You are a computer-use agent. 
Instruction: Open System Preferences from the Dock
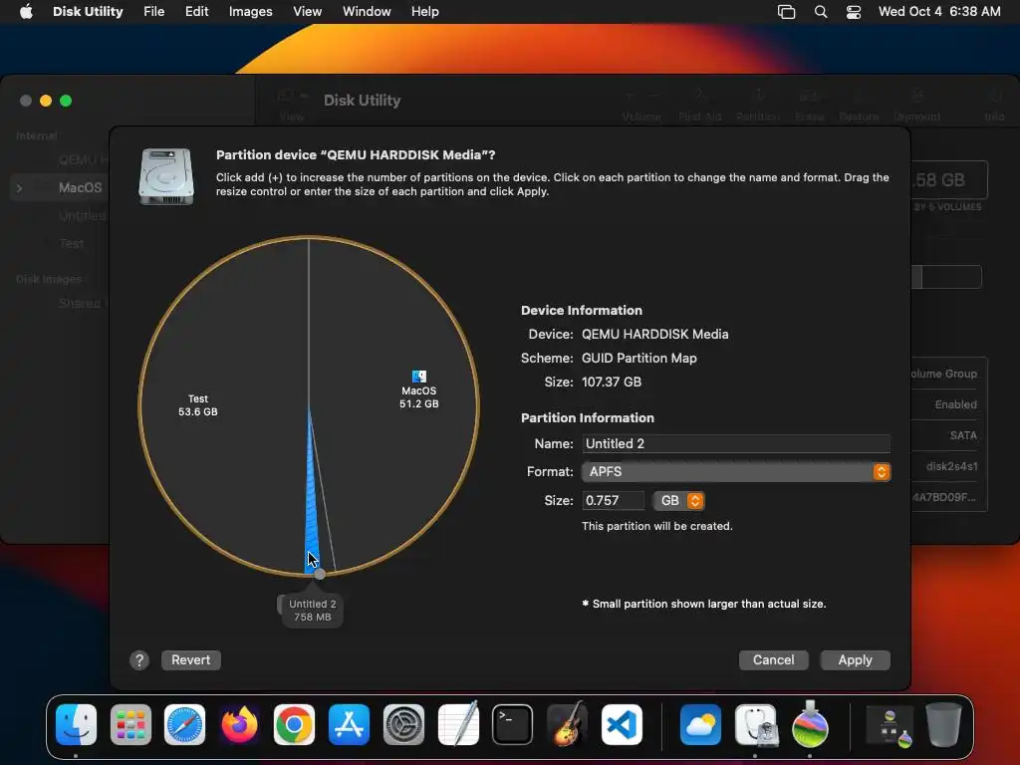[403, 725]
